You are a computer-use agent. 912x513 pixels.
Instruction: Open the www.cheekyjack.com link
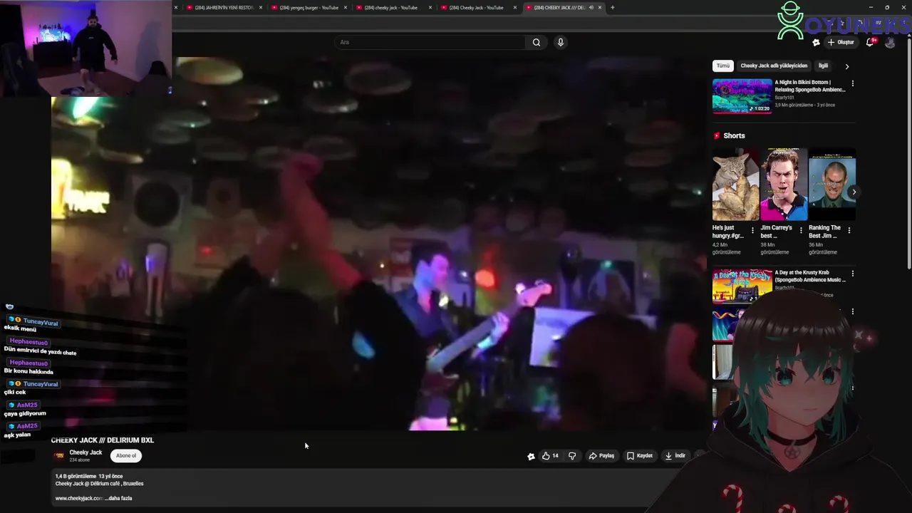[x=79, y=499]
